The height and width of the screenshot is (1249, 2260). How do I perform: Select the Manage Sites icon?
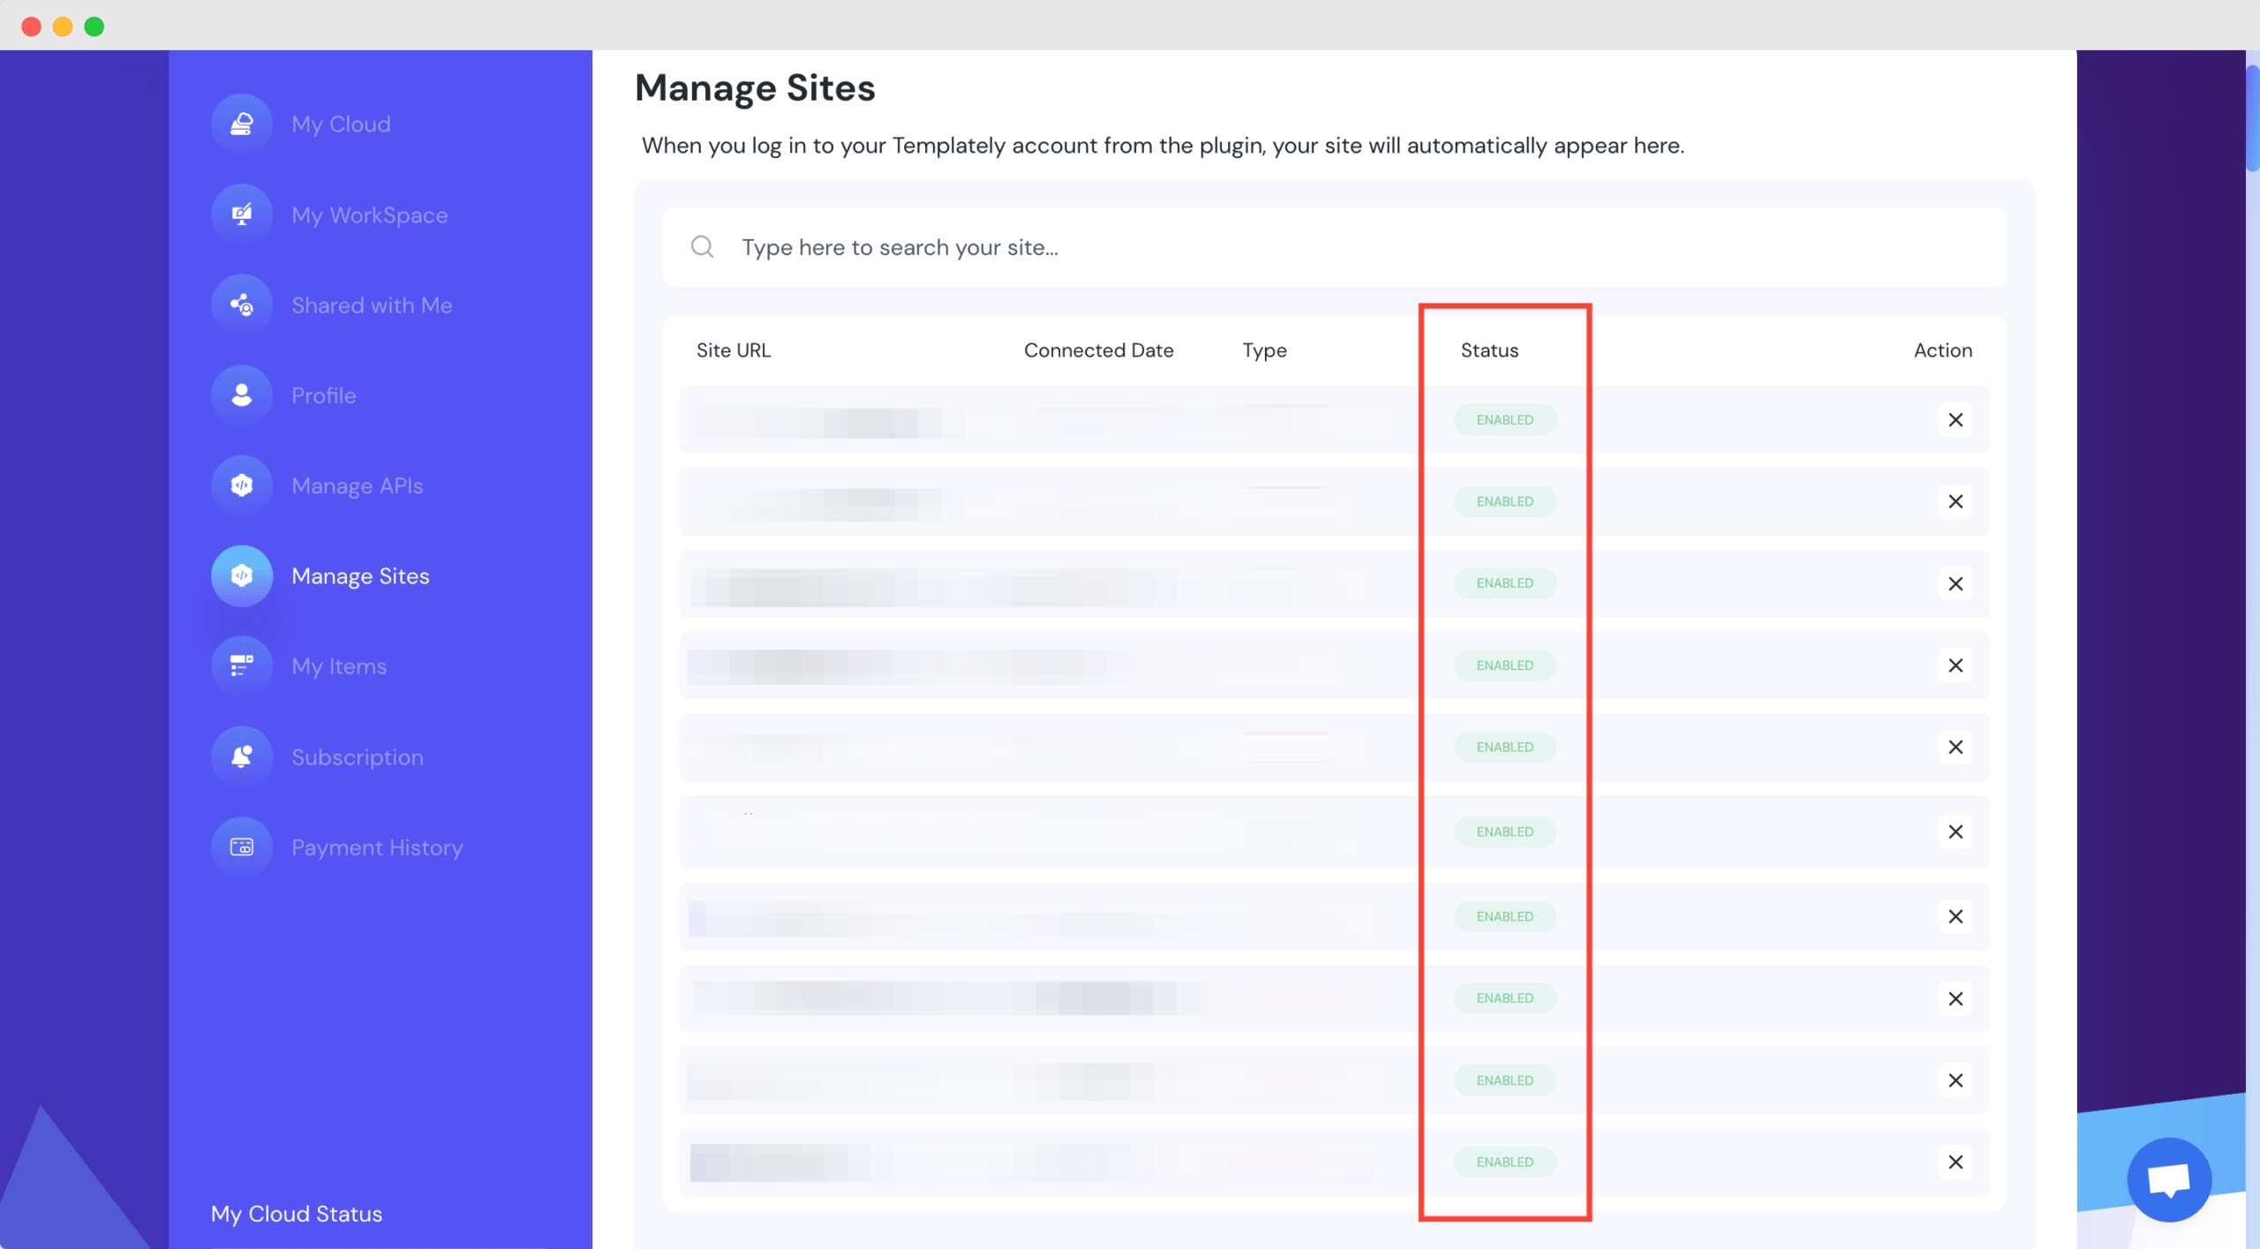(x=242, y=574)
